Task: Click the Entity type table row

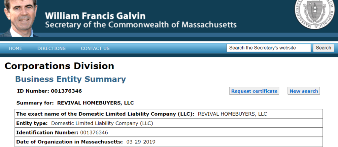Action: tap(169, 123)
